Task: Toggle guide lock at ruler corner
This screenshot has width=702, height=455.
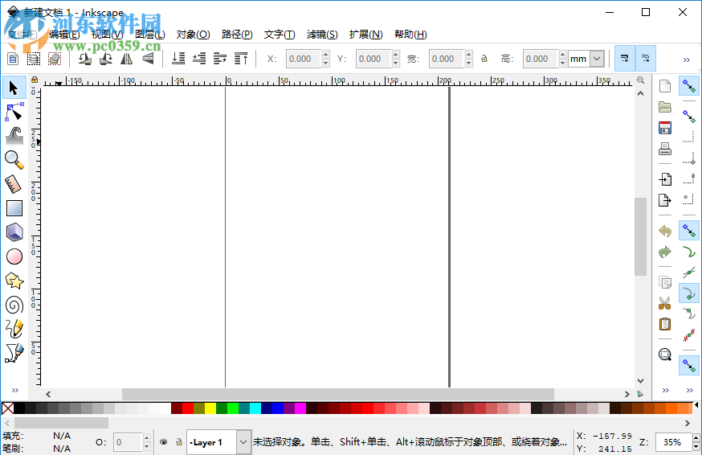Action: point(35,80)
